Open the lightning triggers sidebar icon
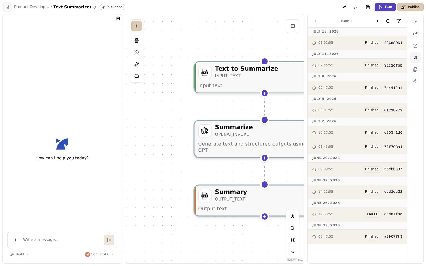 [415, 81]
